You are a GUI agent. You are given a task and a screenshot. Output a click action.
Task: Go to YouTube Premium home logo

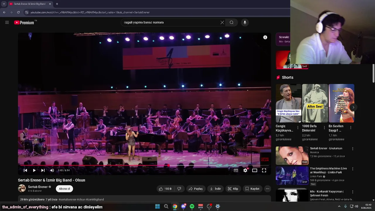(x=24, y=23)
